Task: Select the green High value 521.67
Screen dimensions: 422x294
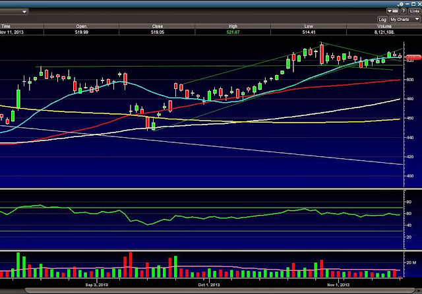Action: [x=233, y=32]
